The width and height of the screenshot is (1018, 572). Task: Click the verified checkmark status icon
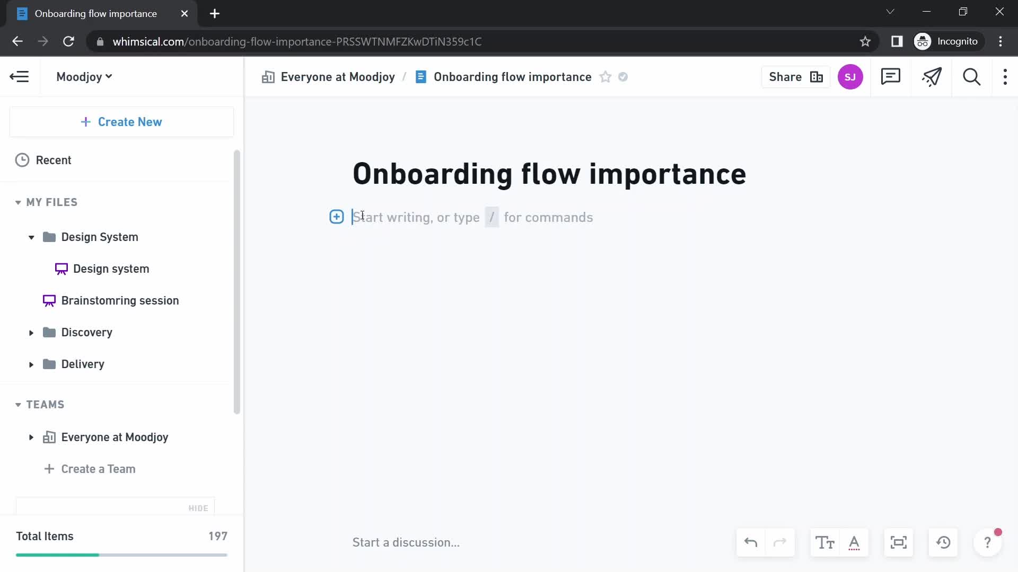[624, 77]
